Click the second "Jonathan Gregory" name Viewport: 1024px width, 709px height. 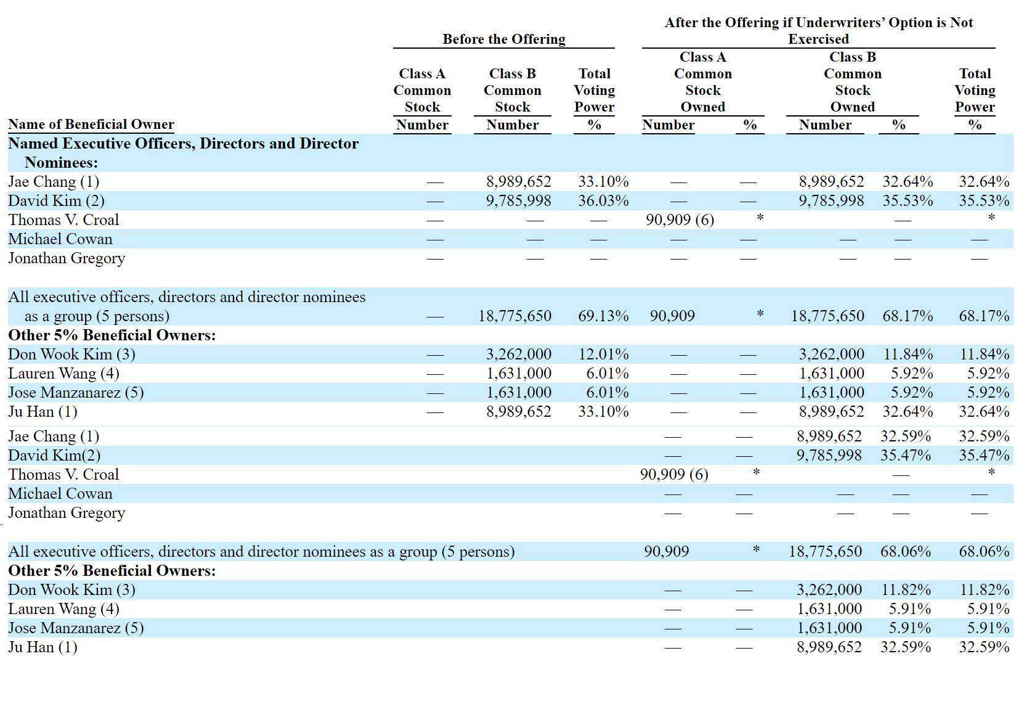coord(67,513)
